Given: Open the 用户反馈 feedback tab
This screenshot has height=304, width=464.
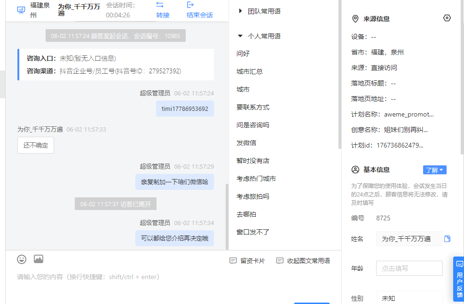Looking at the screenshot, I should [459, 279].
